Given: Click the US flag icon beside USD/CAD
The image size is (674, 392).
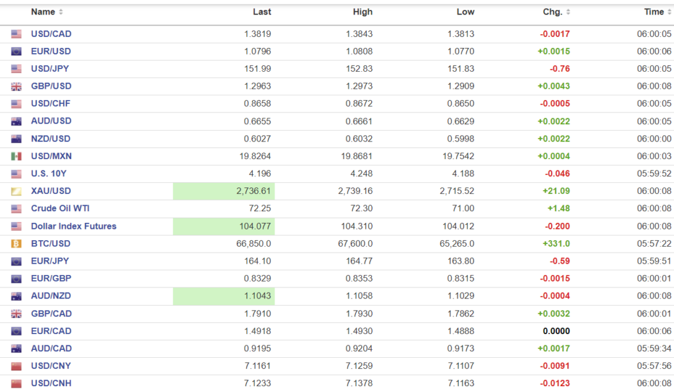Looking at the screenshot, I should pyautogui.click(x=16, y=34).
